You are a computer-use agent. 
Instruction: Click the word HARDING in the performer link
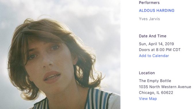[165, 11]
